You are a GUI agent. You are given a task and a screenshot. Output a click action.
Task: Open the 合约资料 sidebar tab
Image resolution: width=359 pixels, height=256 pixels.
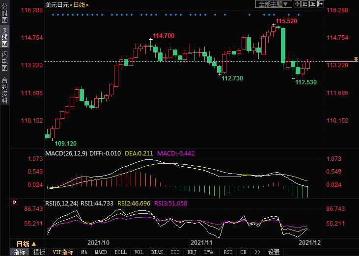point(5,90)
